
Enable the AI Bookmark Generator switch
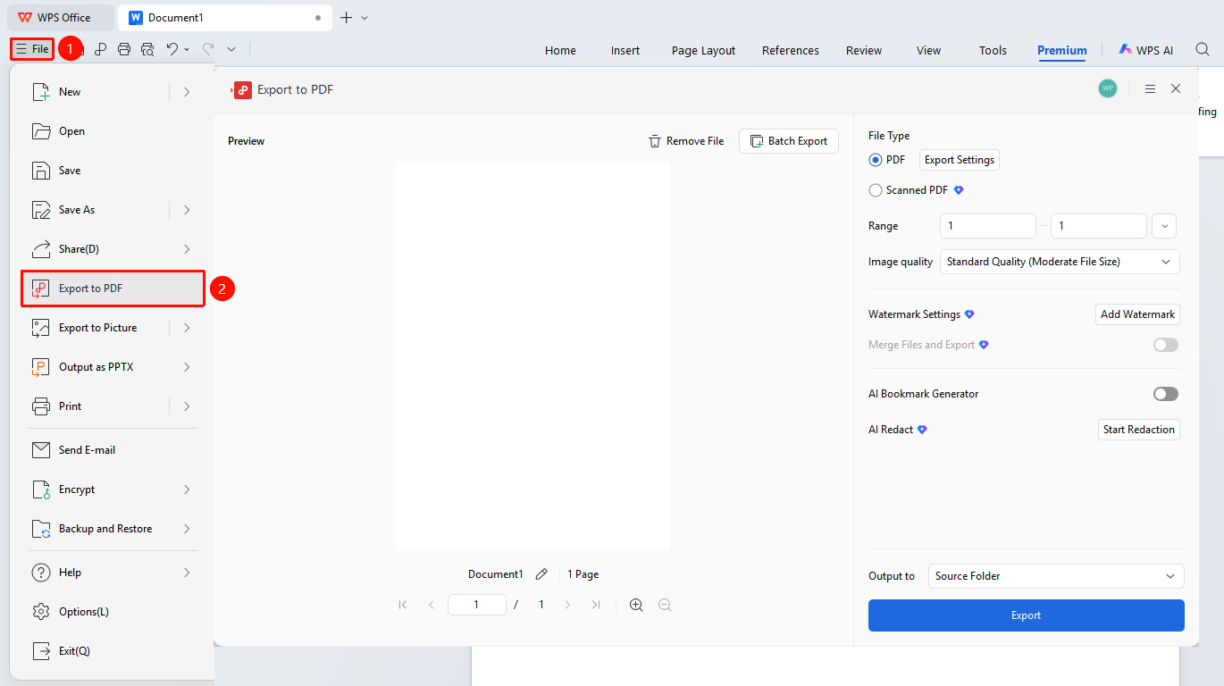coord(1166,394)
